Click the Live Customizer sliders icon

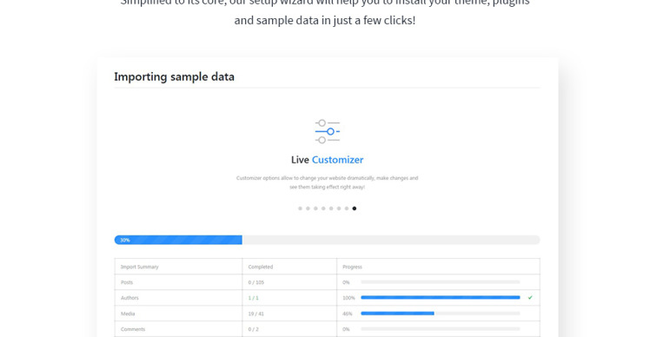[327, 131]
